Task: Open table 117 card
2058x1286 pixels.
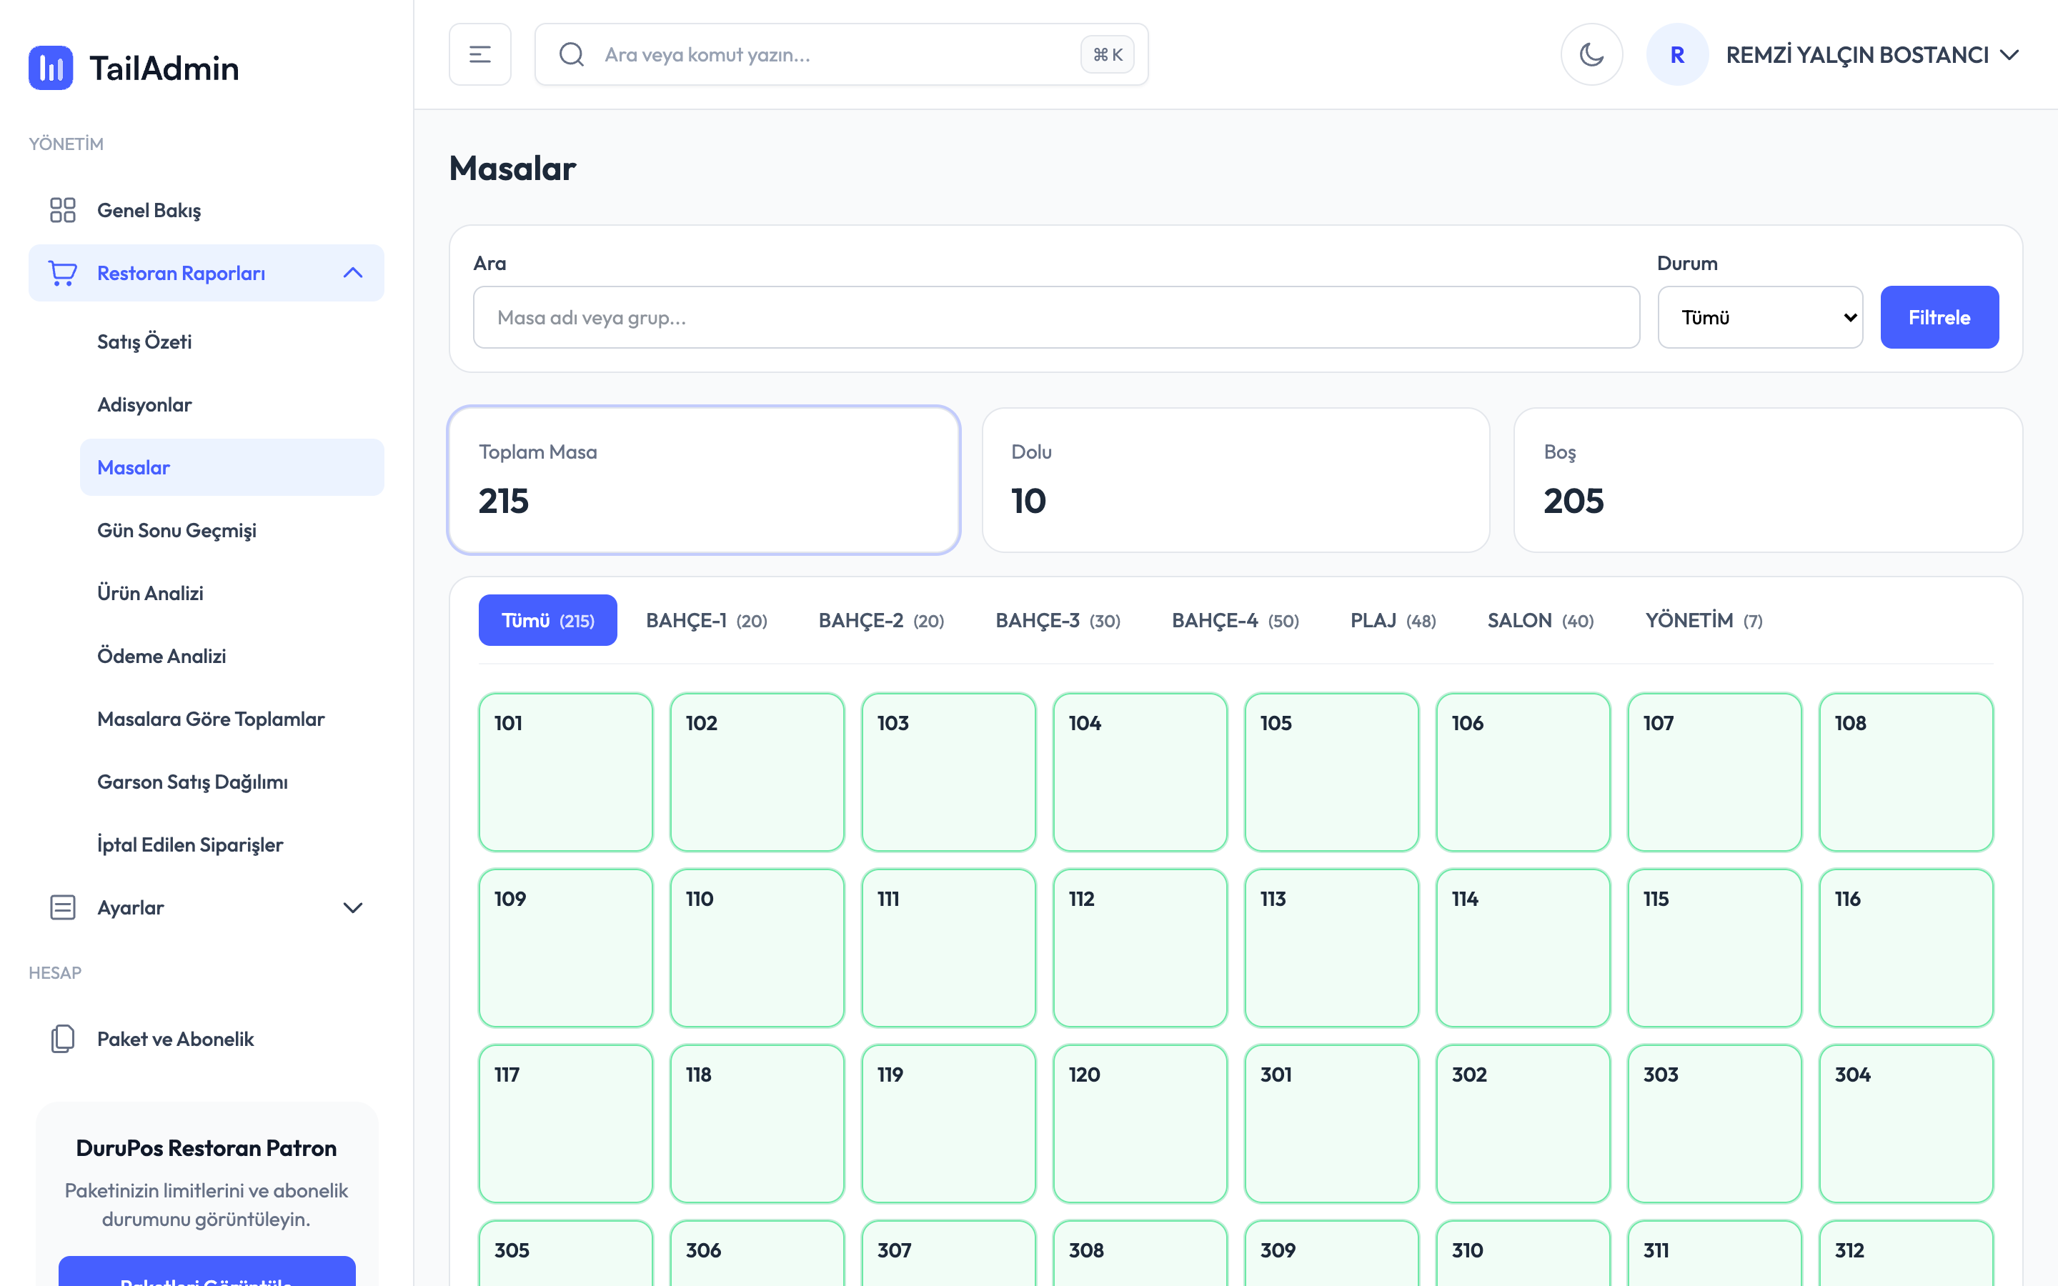Action: 565,1124
